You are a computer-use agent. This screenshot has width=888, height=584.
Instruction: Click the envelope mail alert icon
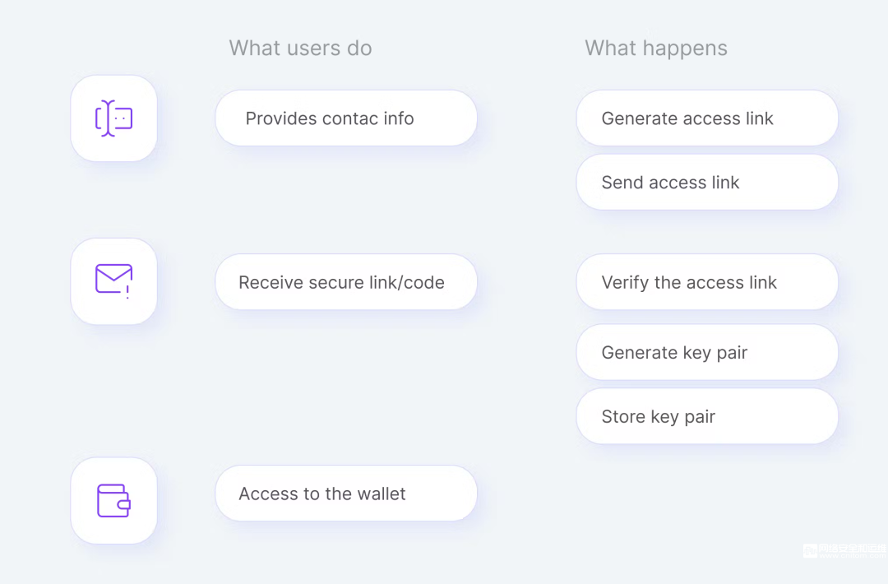pos(113,280)
